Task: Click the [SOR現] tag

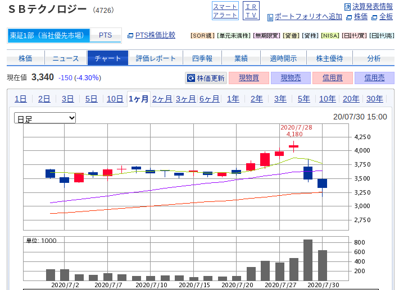Action: coord(202,36)
